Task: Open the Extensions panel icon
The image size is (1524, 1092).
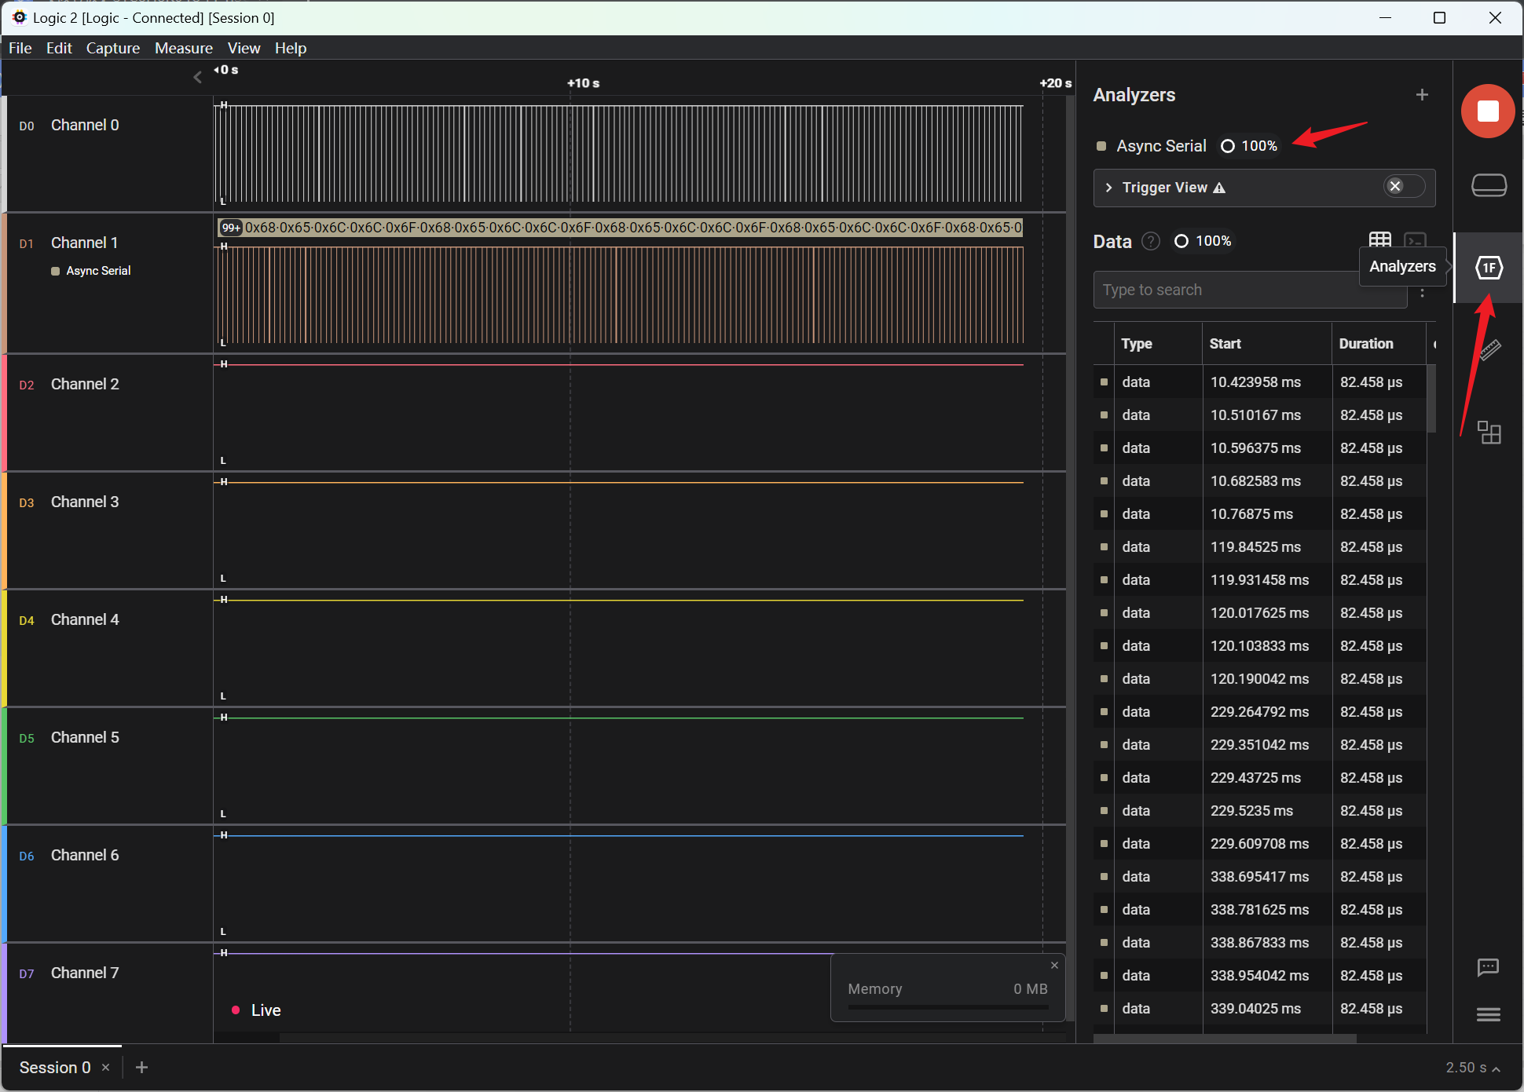Action: click(x=1488, y=432)
